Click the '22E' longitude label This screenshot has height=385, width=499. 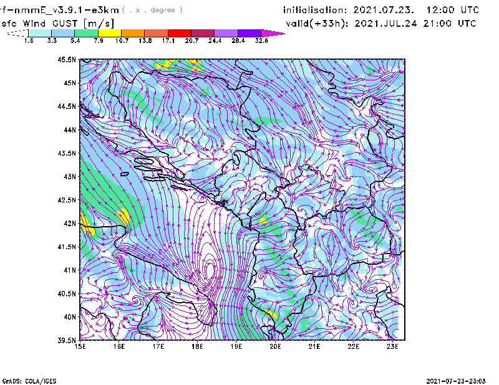353,346
